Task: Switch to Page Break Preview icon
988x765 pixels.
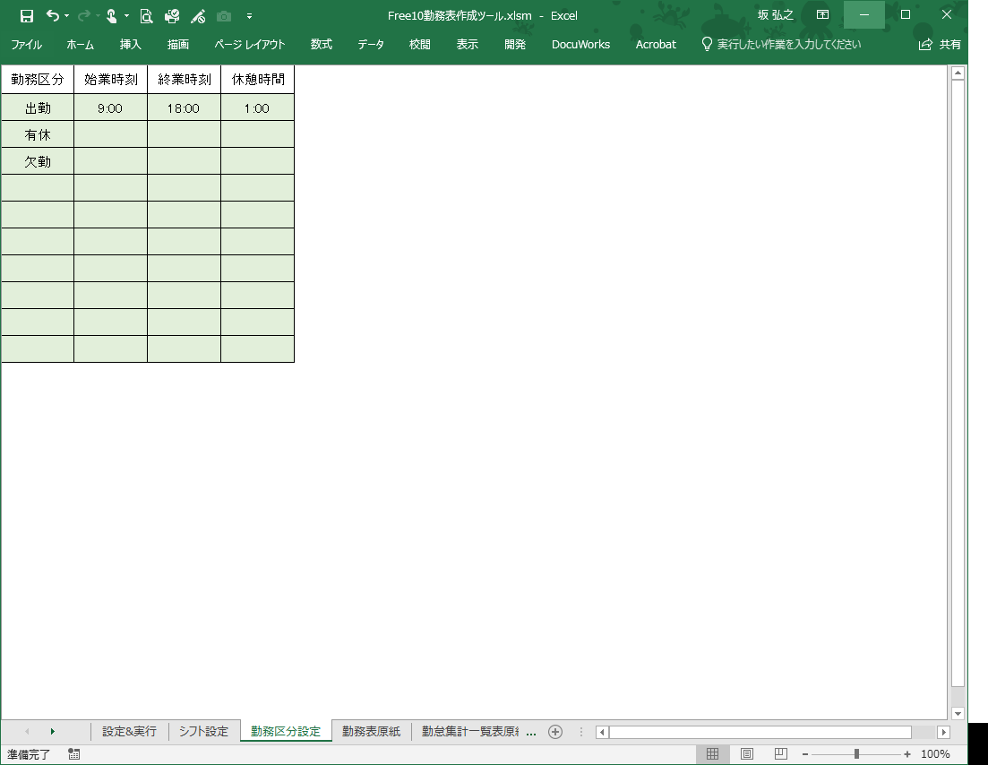Action: 781,753
